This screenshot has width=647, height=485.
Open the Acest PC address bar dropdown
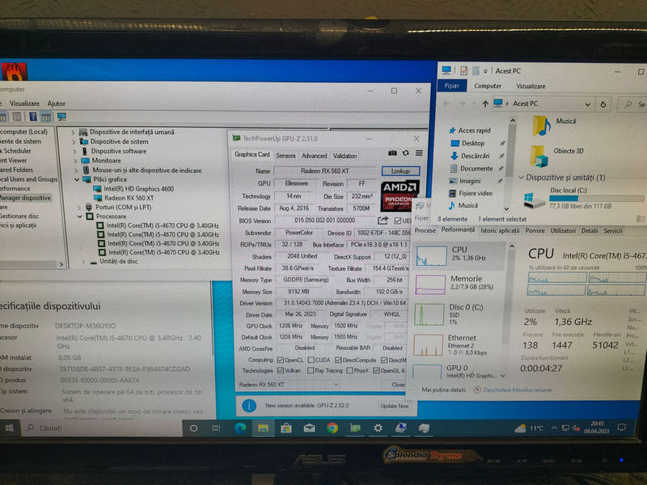587,105
